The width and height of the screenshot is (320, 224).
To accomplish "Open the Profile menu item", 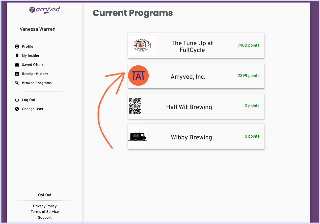I will point(28,46).
